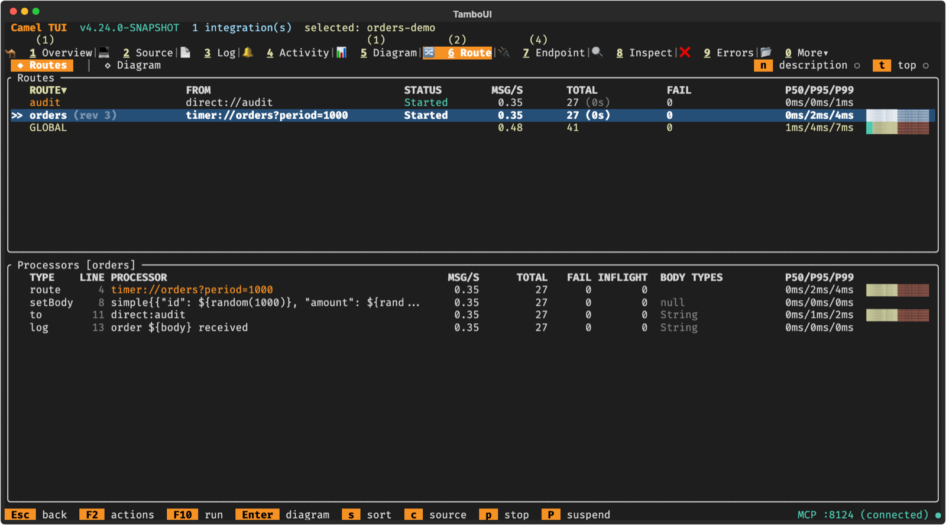Click the document icon before 3 Log

(x=186, y=53)
